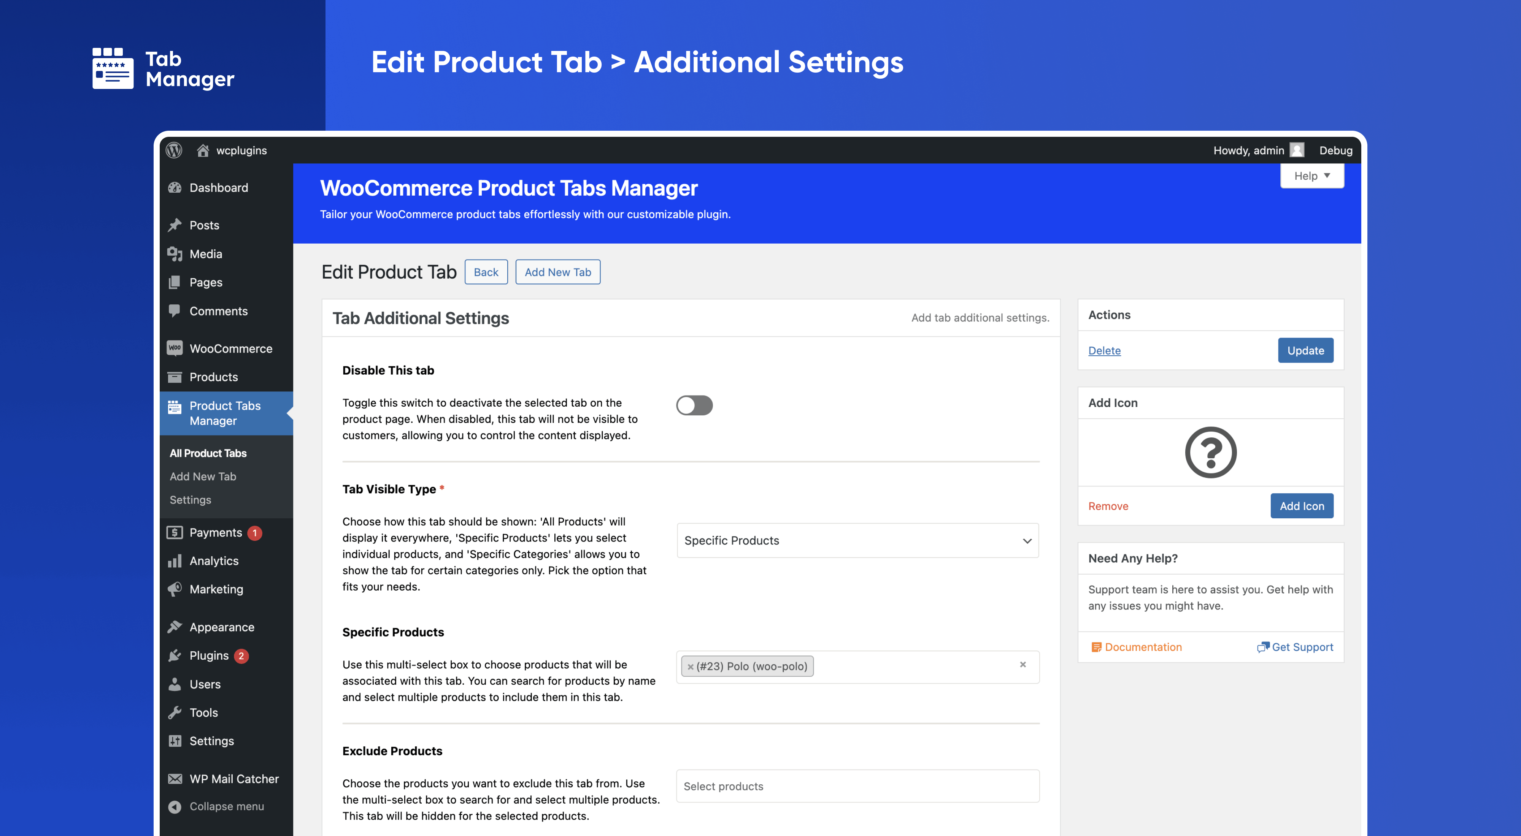Click the admin avatar icon
Viewport: 1521px width, 836px height.
(x=1297, y=150)
